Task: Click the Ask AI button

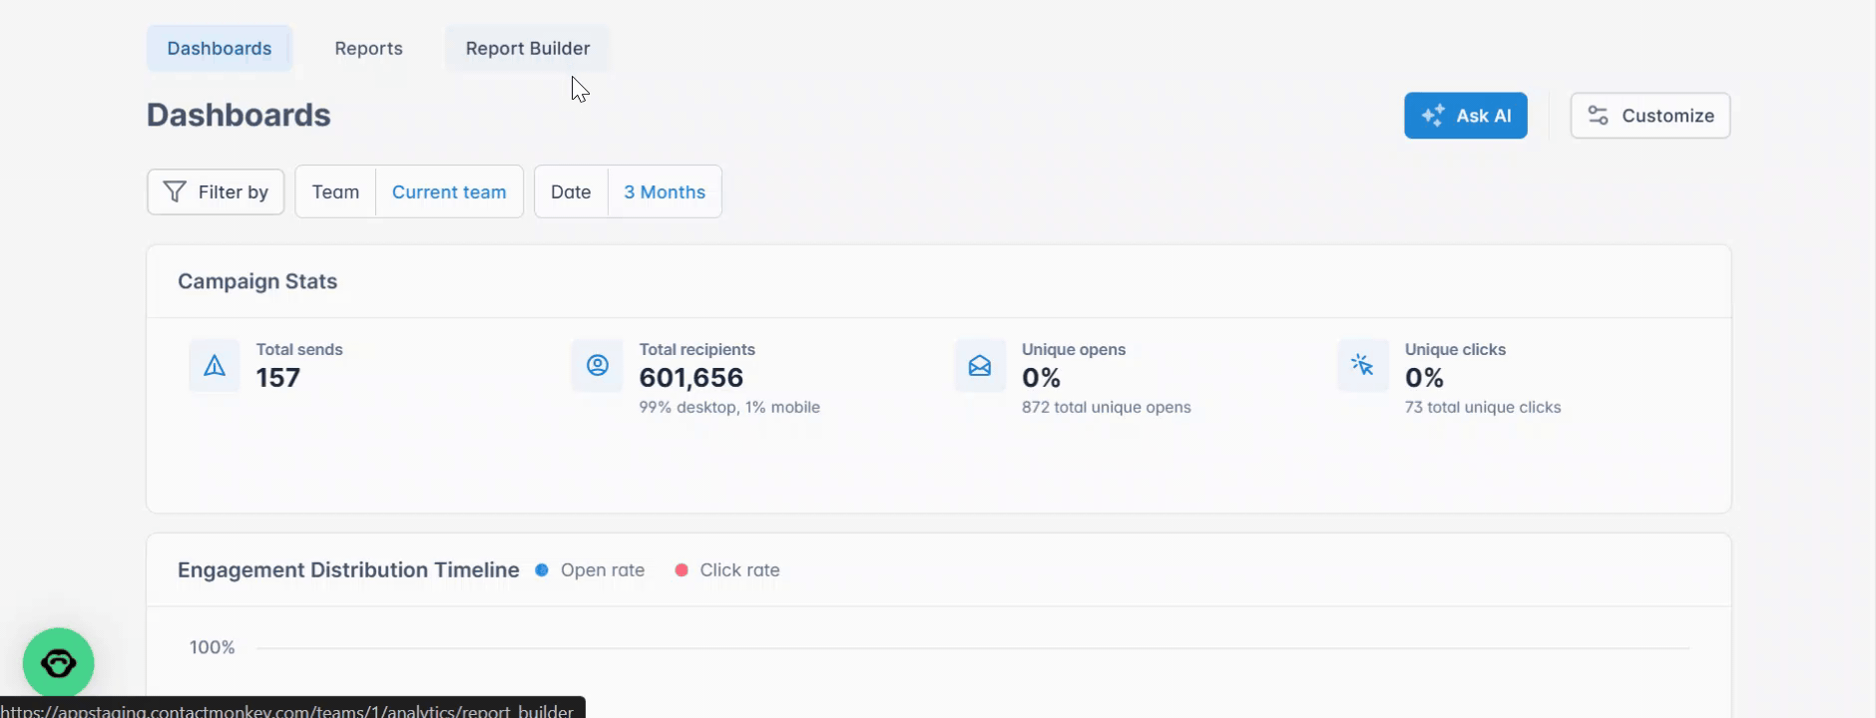Action: click(x=1465, y=116)
